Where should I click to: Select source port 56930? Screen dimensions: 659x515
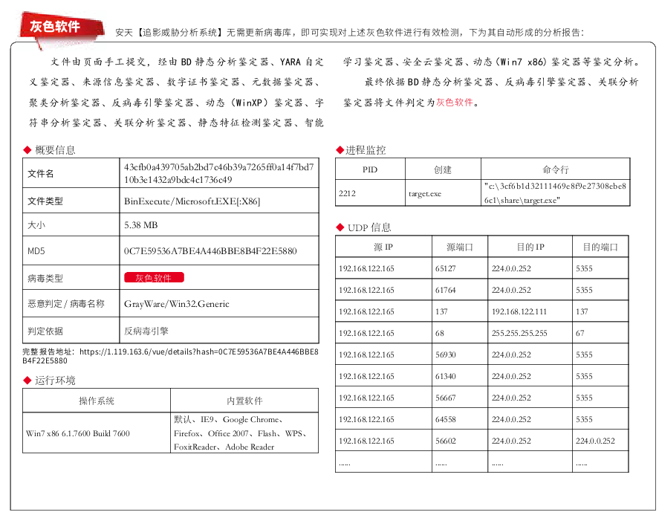[446, 354]
